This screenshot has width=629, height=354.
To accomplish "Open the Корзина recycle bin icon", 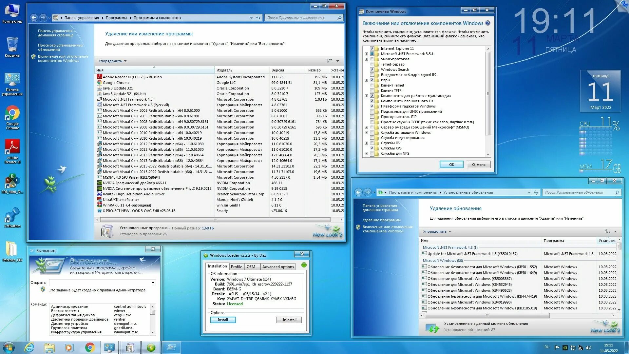I will (12, 47).
